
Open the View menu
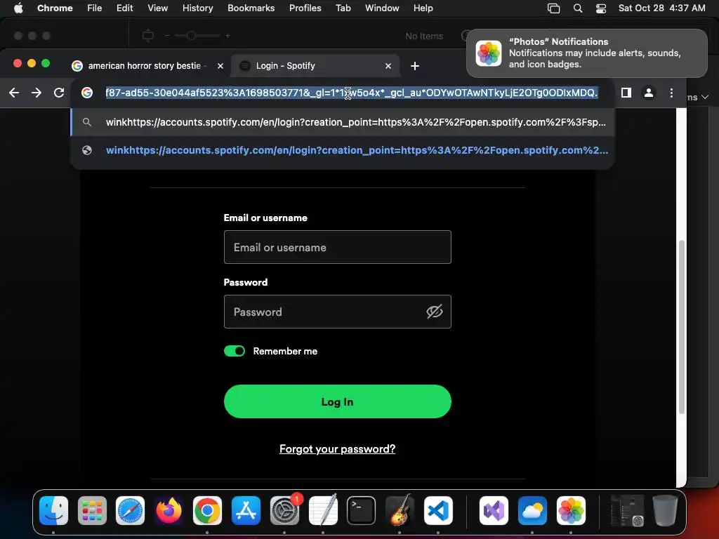pyautogui.click(x=157, y=8)
